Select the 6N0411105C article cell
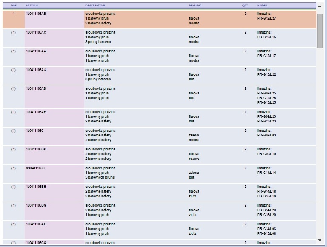Viewport: 327px width, 247px height. click(x=35, y=168)
